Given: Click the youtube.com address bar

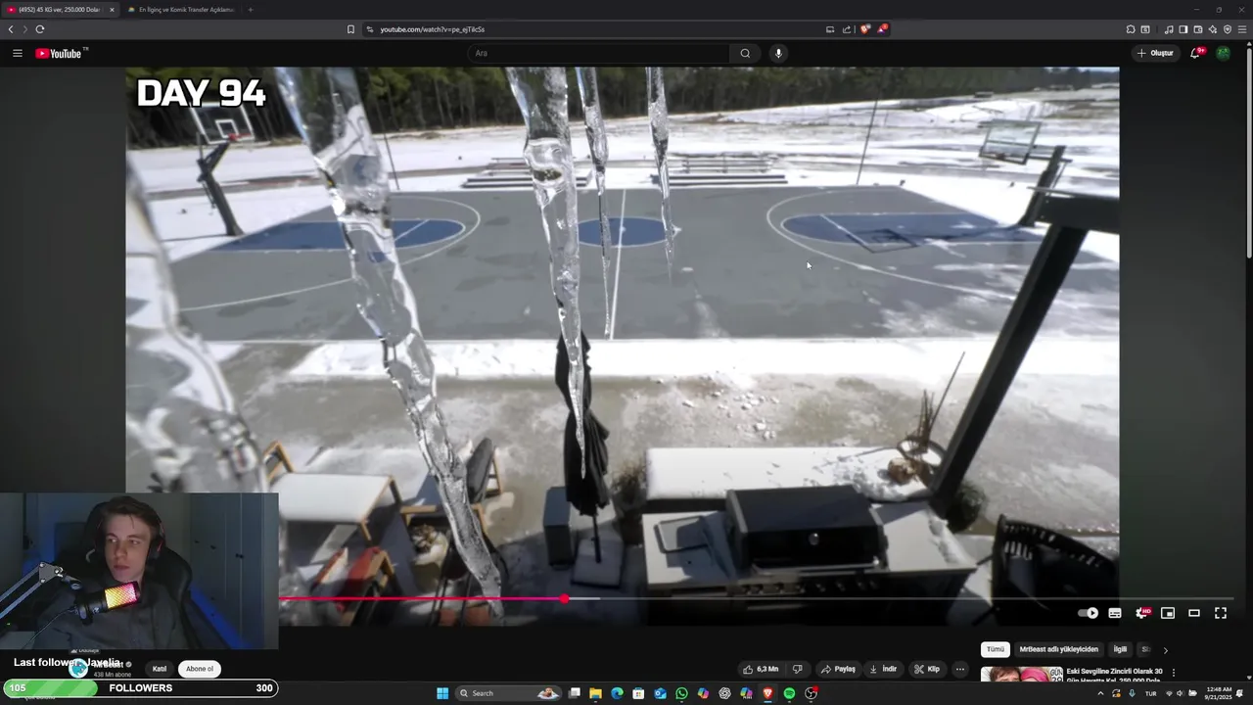Looking at the screenshot, I should click(x=587, y=29).
